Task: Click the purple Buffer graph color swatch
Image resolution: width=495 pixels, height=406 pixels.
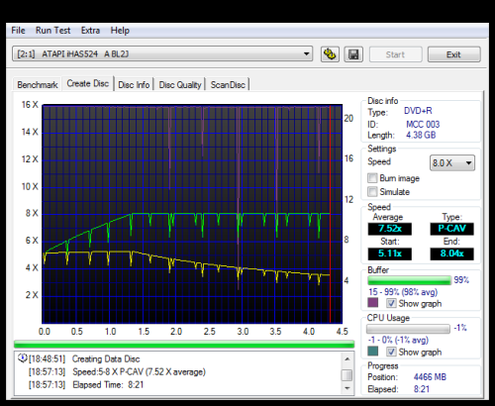Action: coord(372,303)
